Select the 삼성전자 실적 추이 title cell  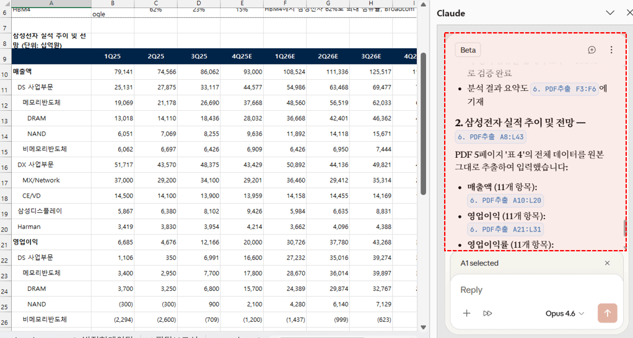coord(51,40)
